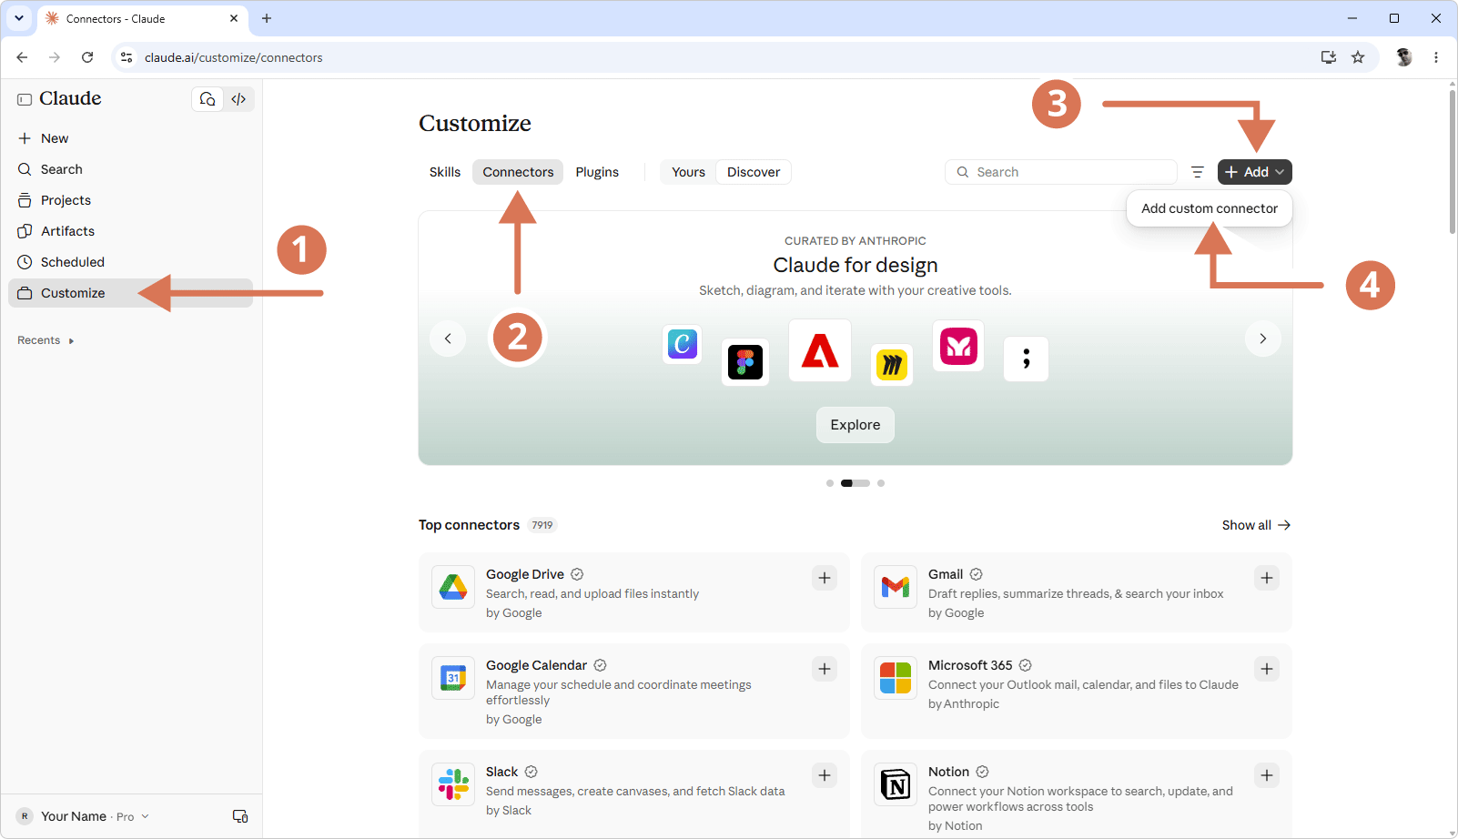Click the Figma logo in the design carousel
This screenshot has height=839, width=1458.
(x=745, y=362)
